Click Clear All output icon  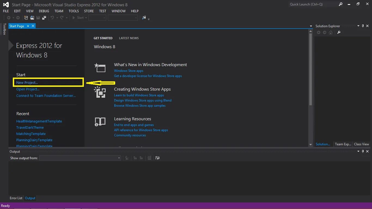pos(149,158)
